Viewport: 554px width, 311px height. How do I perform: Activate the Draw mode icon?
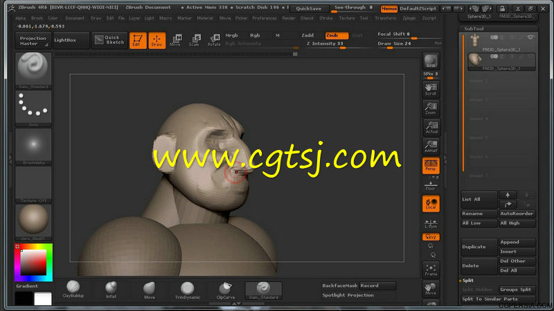pos(157,40)
